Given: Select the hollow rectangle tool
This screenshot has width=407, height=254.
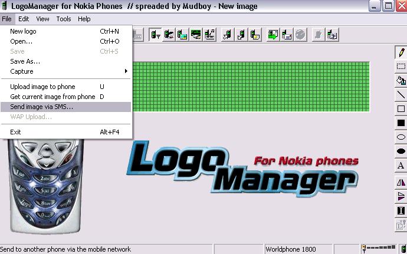Looking at the screenshot, I should click(401, 108).
